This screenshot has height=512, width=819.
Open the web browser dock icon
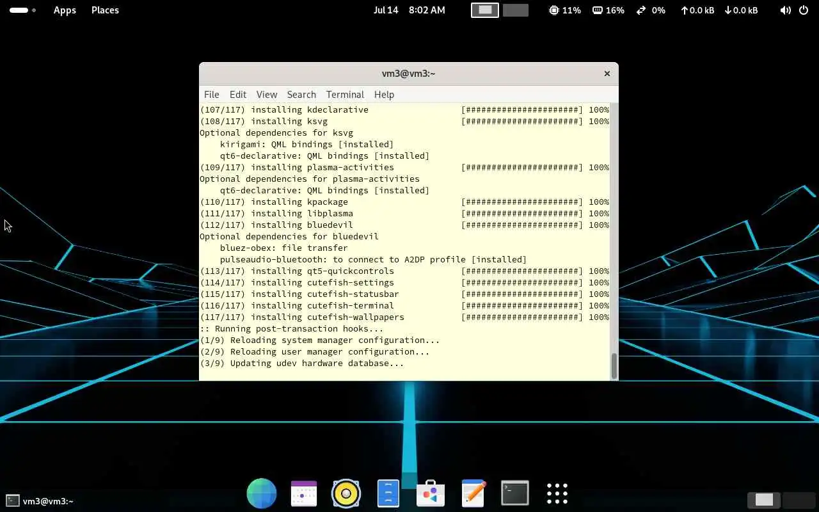pyautogui.click(x=262, y=493)
